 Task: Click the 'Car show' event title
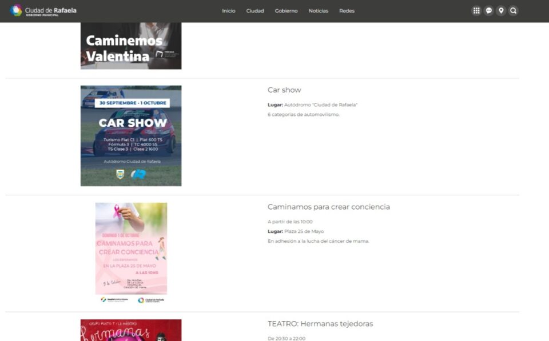tap(284, 90)
